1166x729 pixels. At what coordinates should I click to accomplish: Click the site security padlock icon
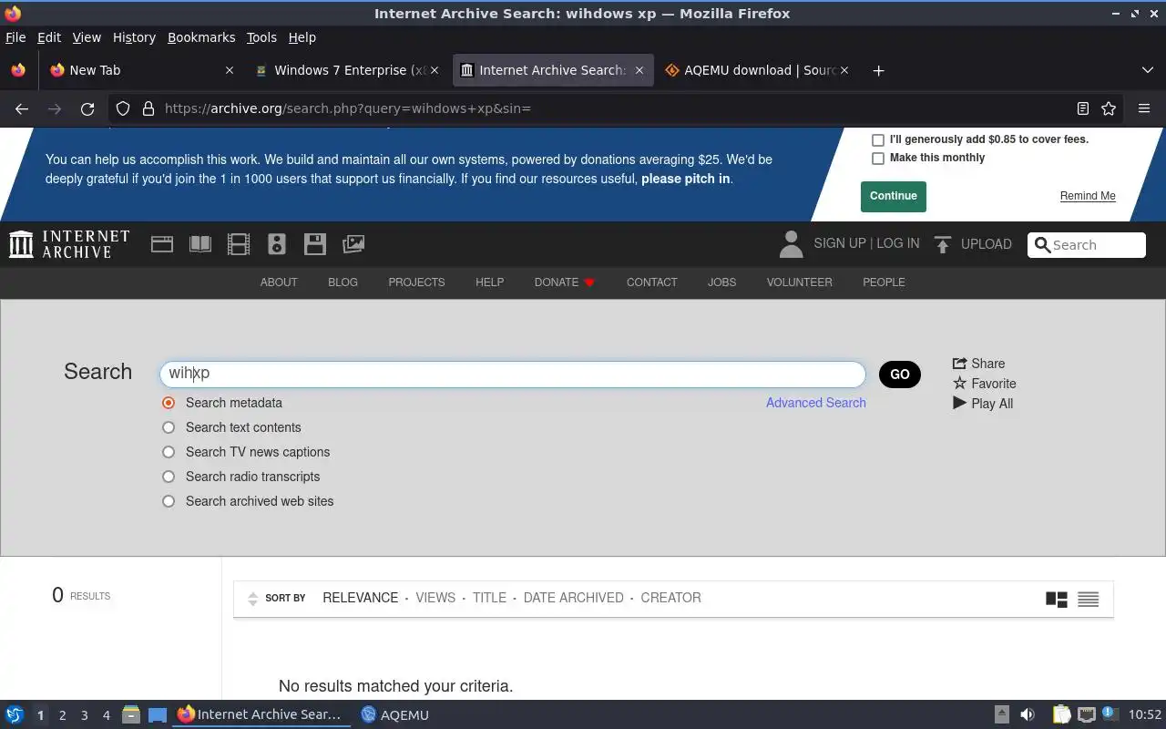click(148, 108)
